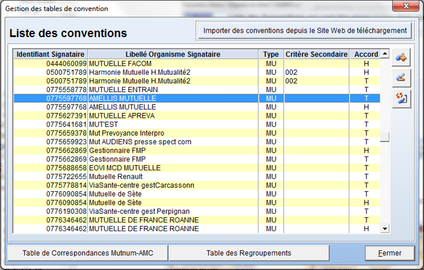This screenshot has width=424, height=270.
Task: Click the vertical scrollbar thumb
Action: (x=385, y=137)
